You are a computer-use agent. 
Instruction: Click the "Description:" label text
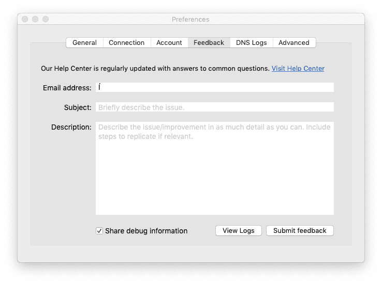pos(71,127)
